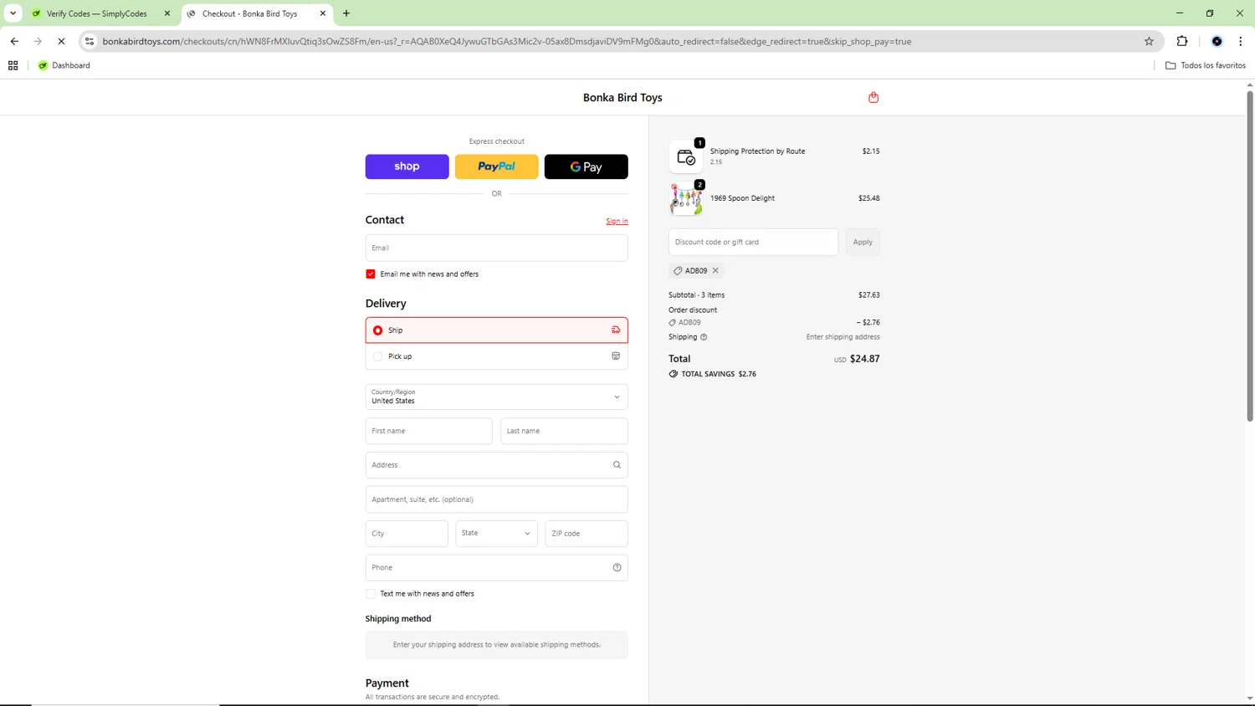This screenshot has height=706, width=1255.
Task: Click the Shipping Protection by Route thumbnail
Action: (x=685, y=156)
